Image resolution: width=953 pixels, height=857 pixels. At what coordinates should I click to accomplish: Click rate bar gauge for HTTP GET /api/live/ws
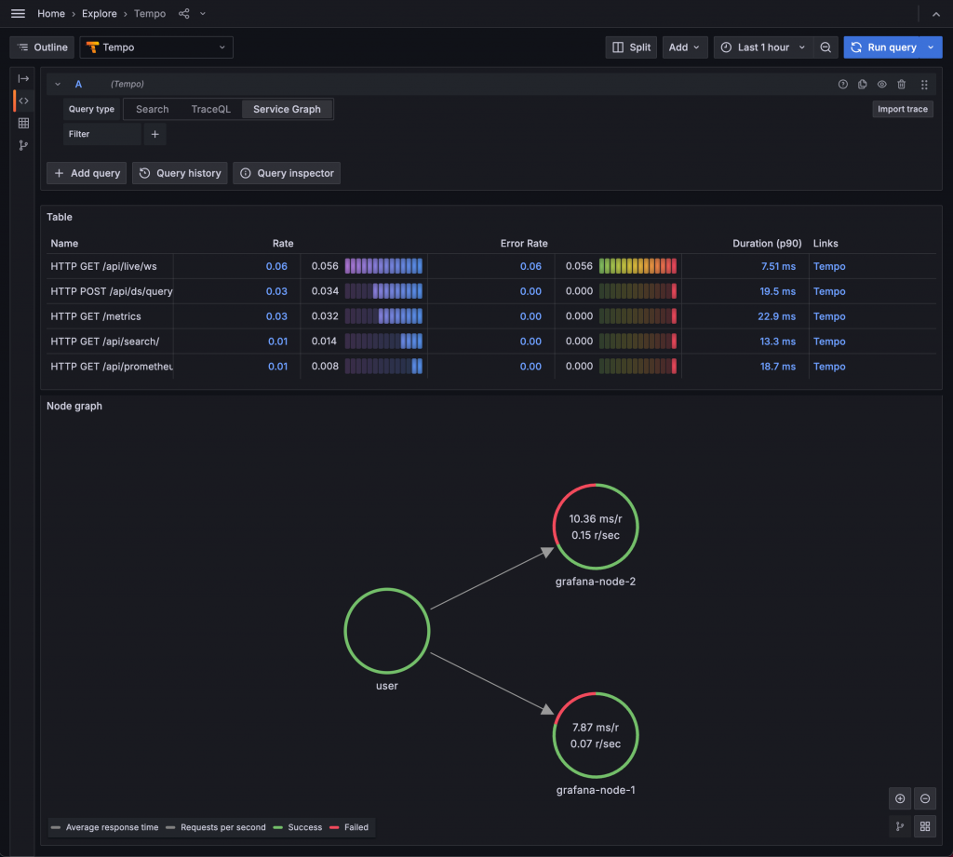383,266
